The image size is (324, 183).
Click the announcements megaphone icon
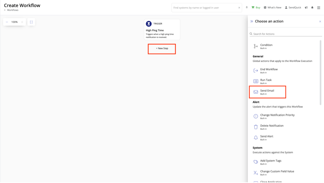tap(306, 8)
